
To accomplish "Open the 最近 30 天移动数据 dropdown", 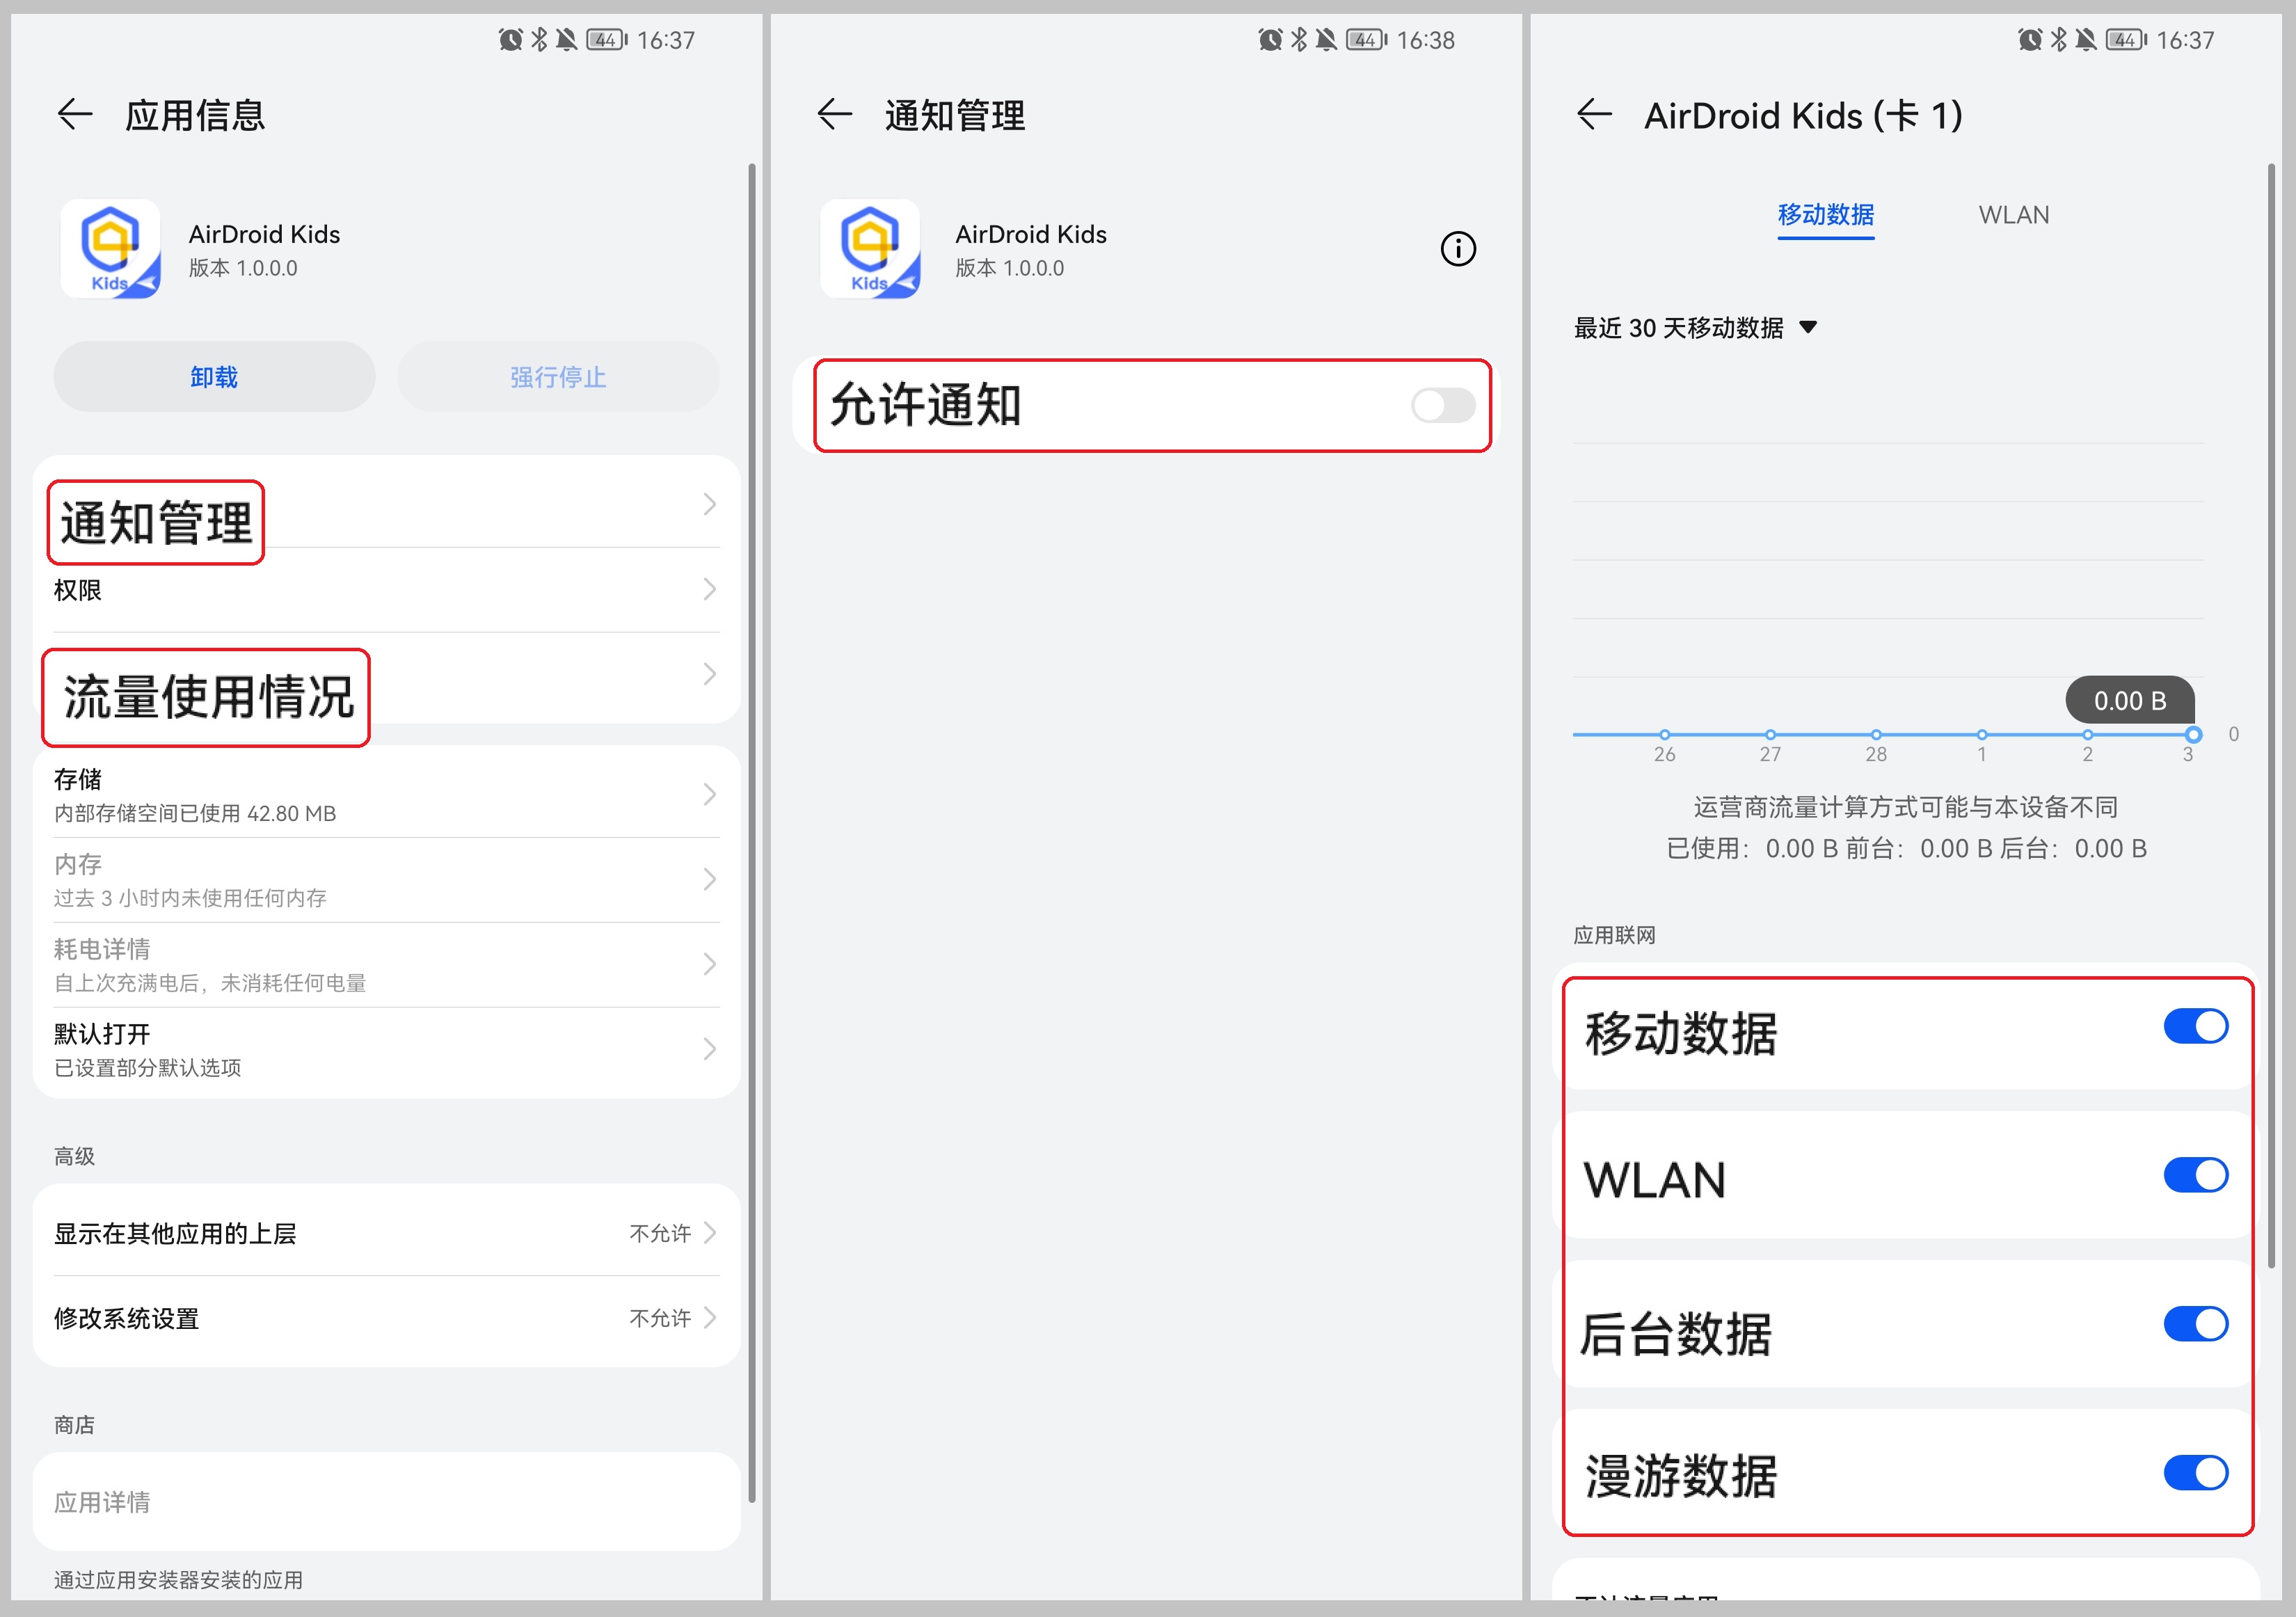I will [1695, 328].
